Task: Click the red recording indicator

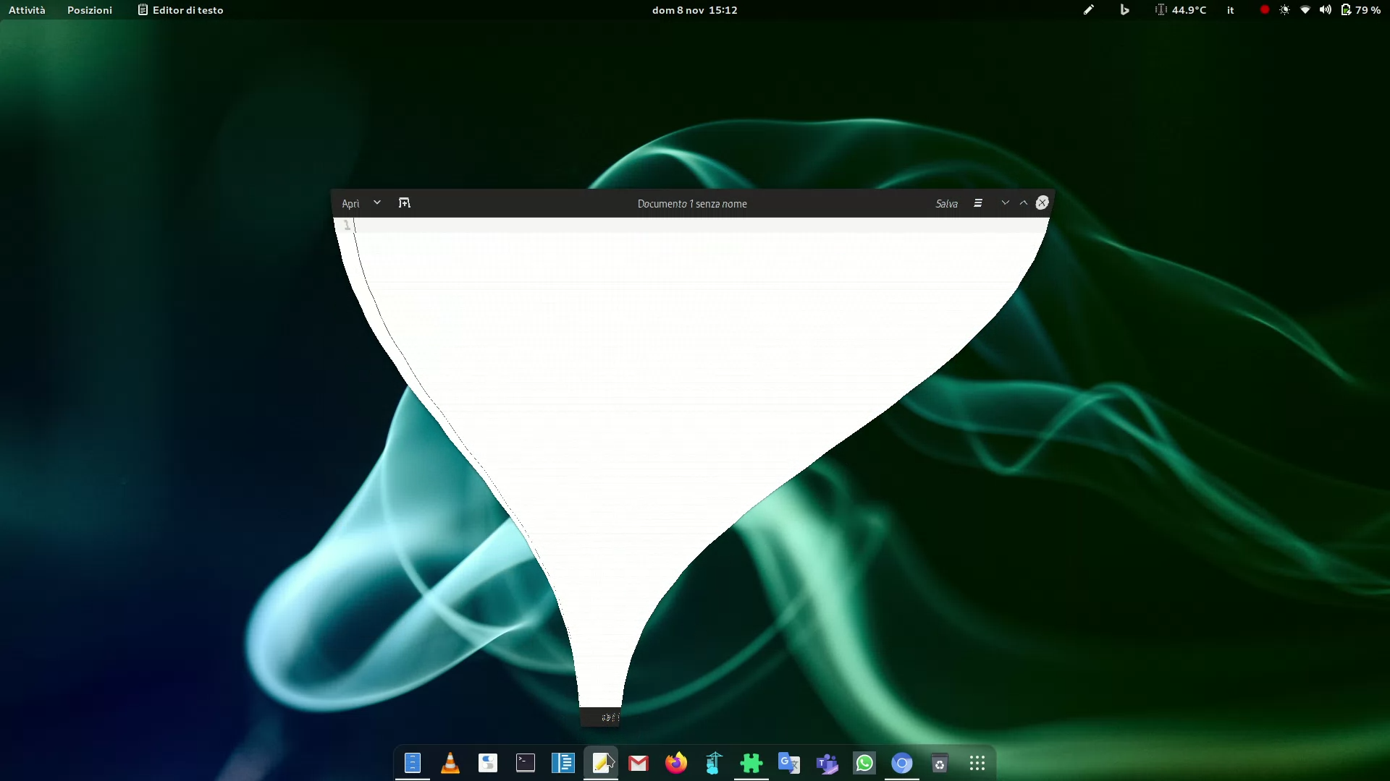Action: point(1264,10)
